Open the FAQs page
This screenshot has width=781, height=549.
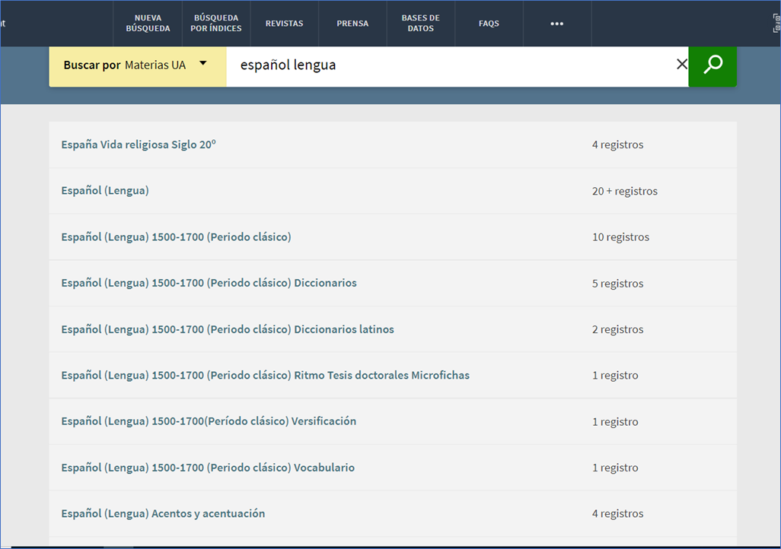coord(489,24)
